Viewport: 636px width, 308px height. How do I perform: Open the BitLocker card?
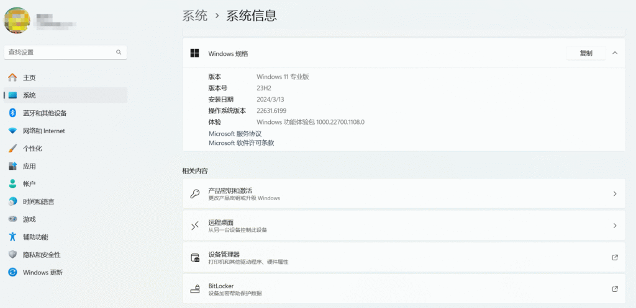(404, 289)
